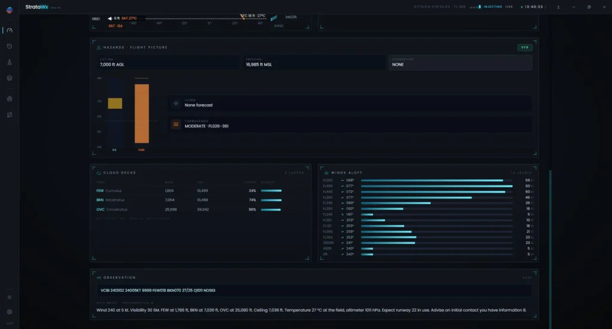Click the injecting signal bars indicator

475,7
